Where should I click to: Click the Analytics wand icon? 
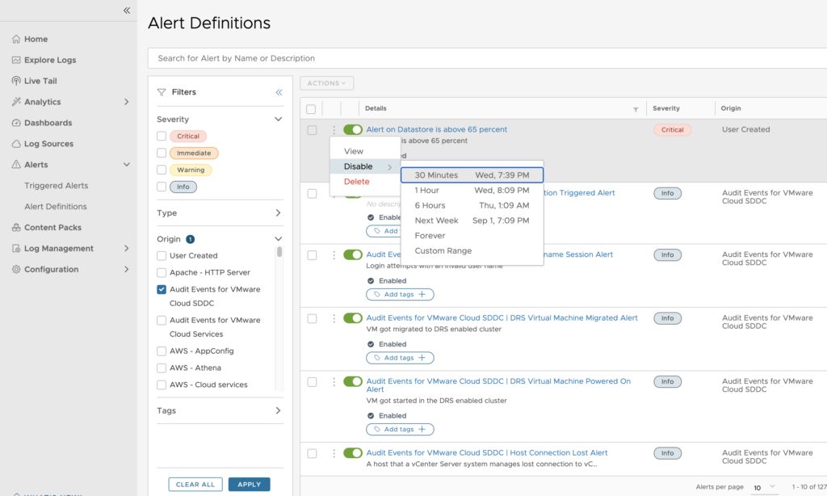pos(16,102)
